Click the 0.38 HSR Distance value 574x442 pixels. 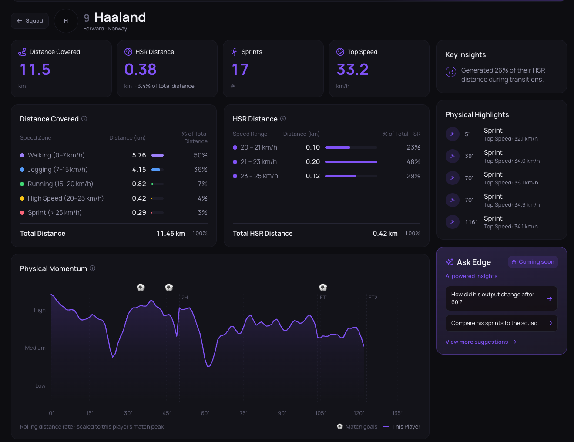point(140,70)
